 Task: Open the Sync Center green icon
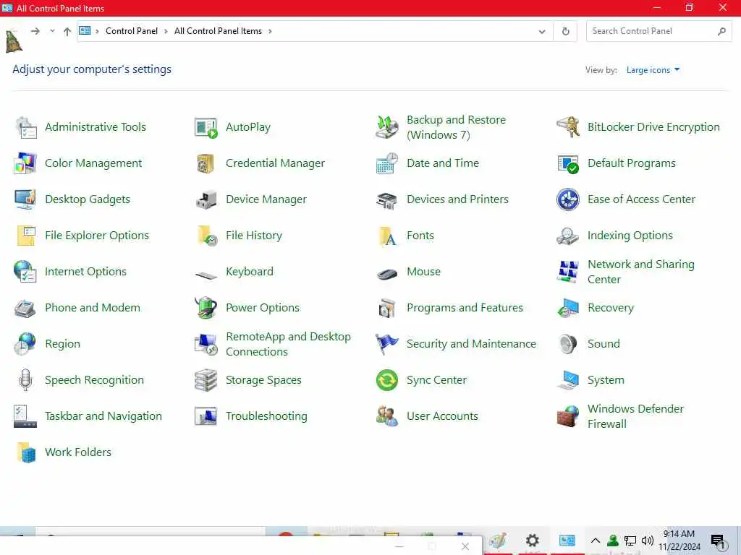tap(387, 380)
